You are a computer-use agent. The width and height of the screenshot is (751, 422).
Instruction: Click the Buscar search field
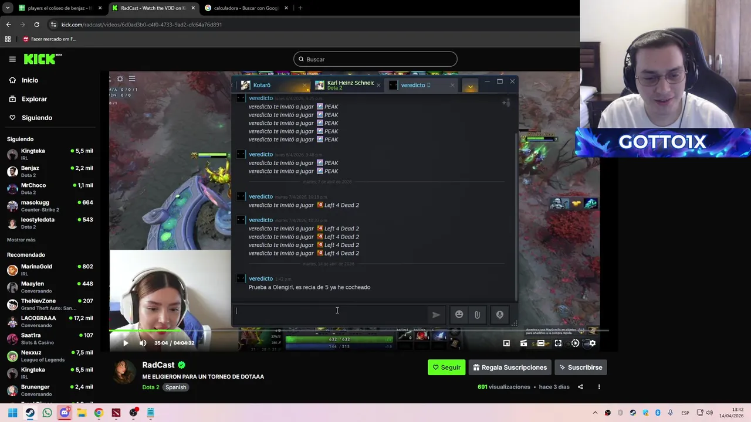375,59
